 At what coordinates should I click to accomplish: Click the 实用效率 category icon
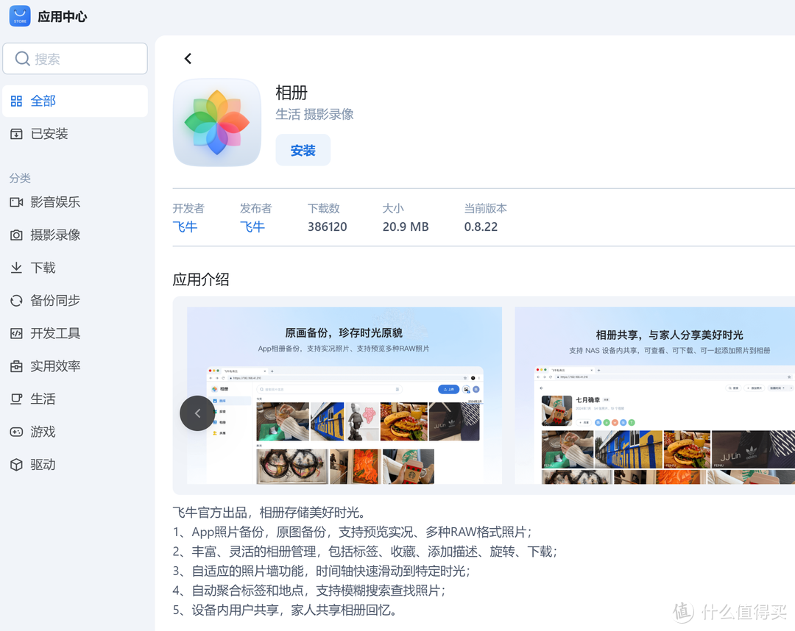click(17, 366)
